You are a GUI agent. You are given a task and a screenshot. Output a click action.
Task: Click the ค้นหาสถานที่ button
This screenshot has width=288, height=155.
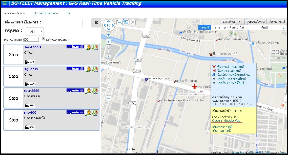point(277,22)
